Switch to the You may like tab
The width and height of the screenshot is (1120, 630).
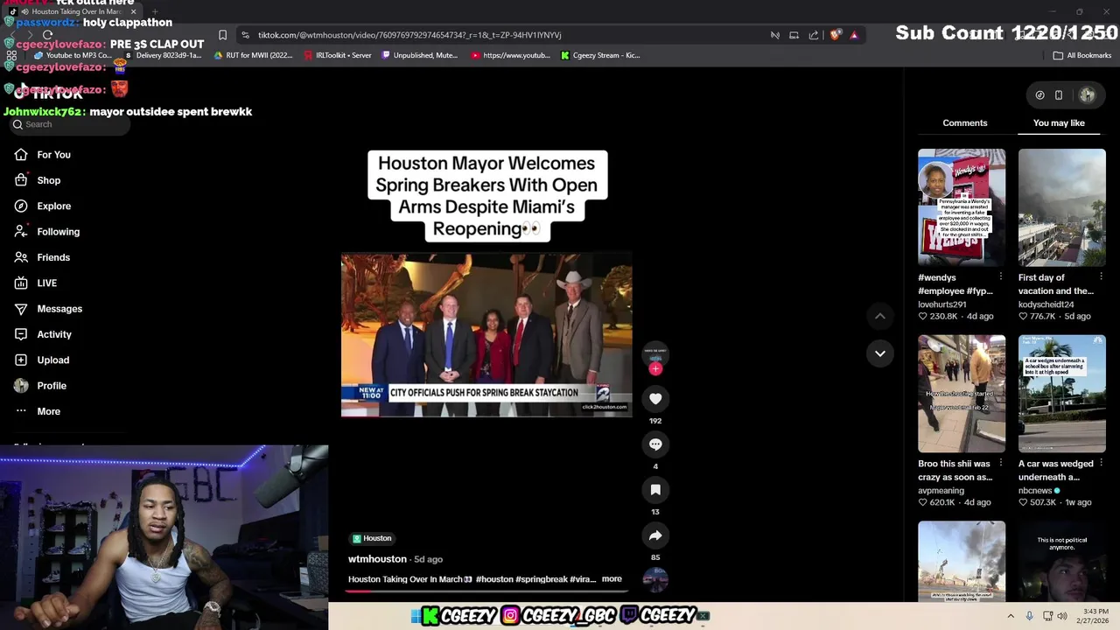coord(1059,123)
